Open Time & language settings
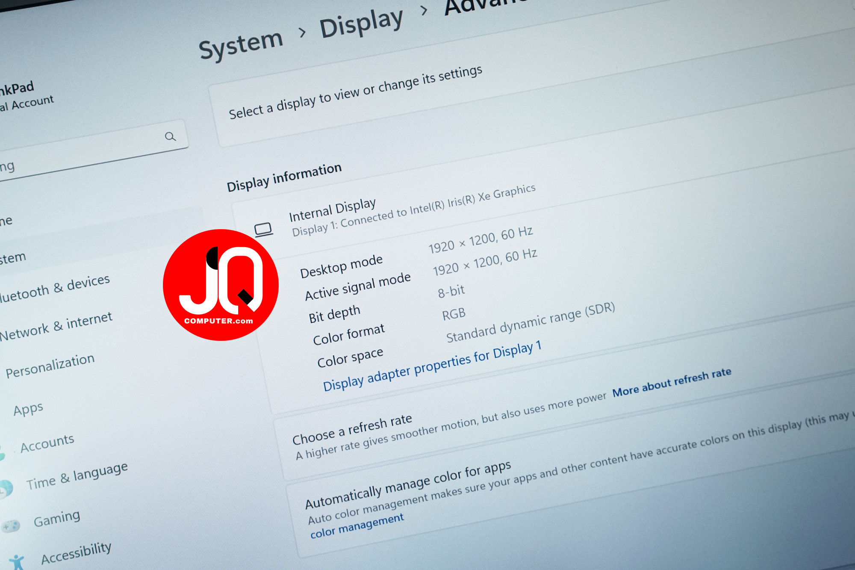 click(77, 475)
